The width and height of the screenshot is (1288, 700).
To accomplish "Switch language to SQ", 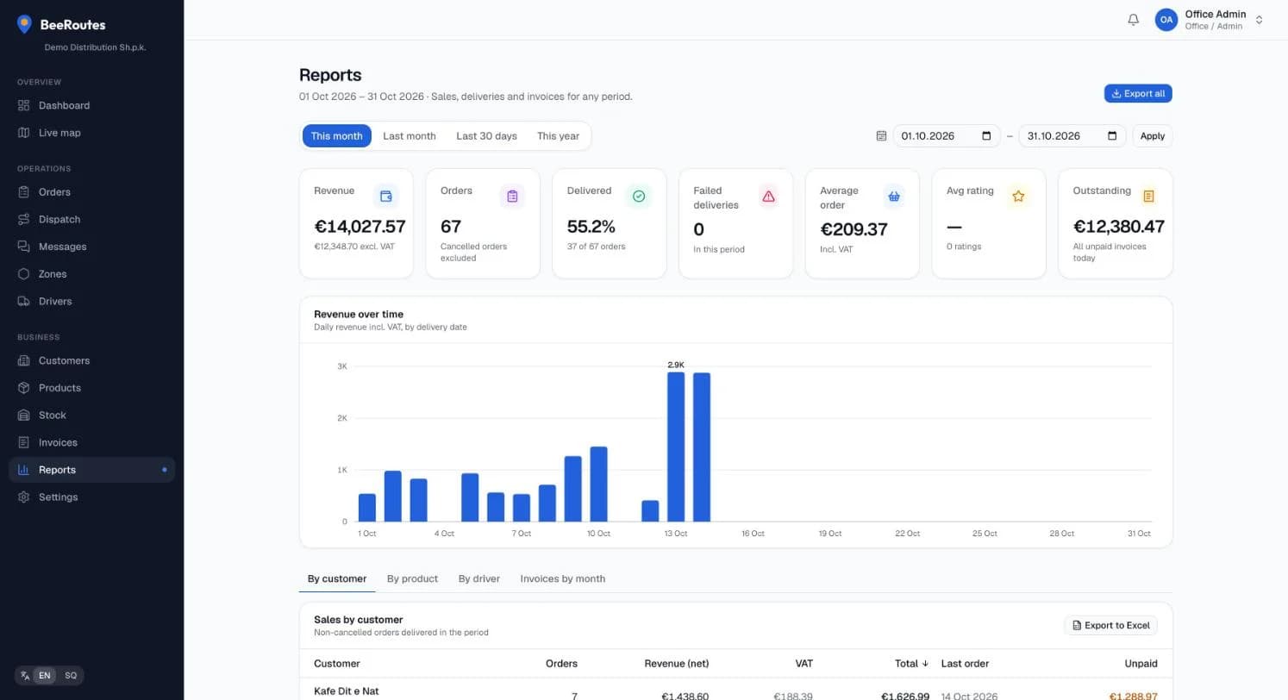I will (x=71, y=676).
